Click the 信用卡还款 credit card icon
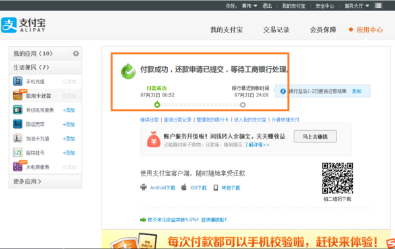Image resolution: width=395 pixels, height=249 pixels. tap(18, 95)
